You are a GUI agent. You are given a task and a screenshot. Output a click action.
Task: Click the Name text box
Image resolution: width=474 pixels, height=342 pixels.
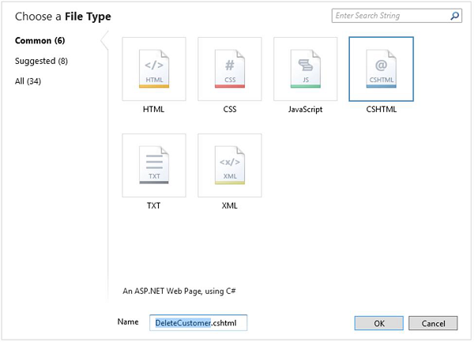click(x=198, y=323)
